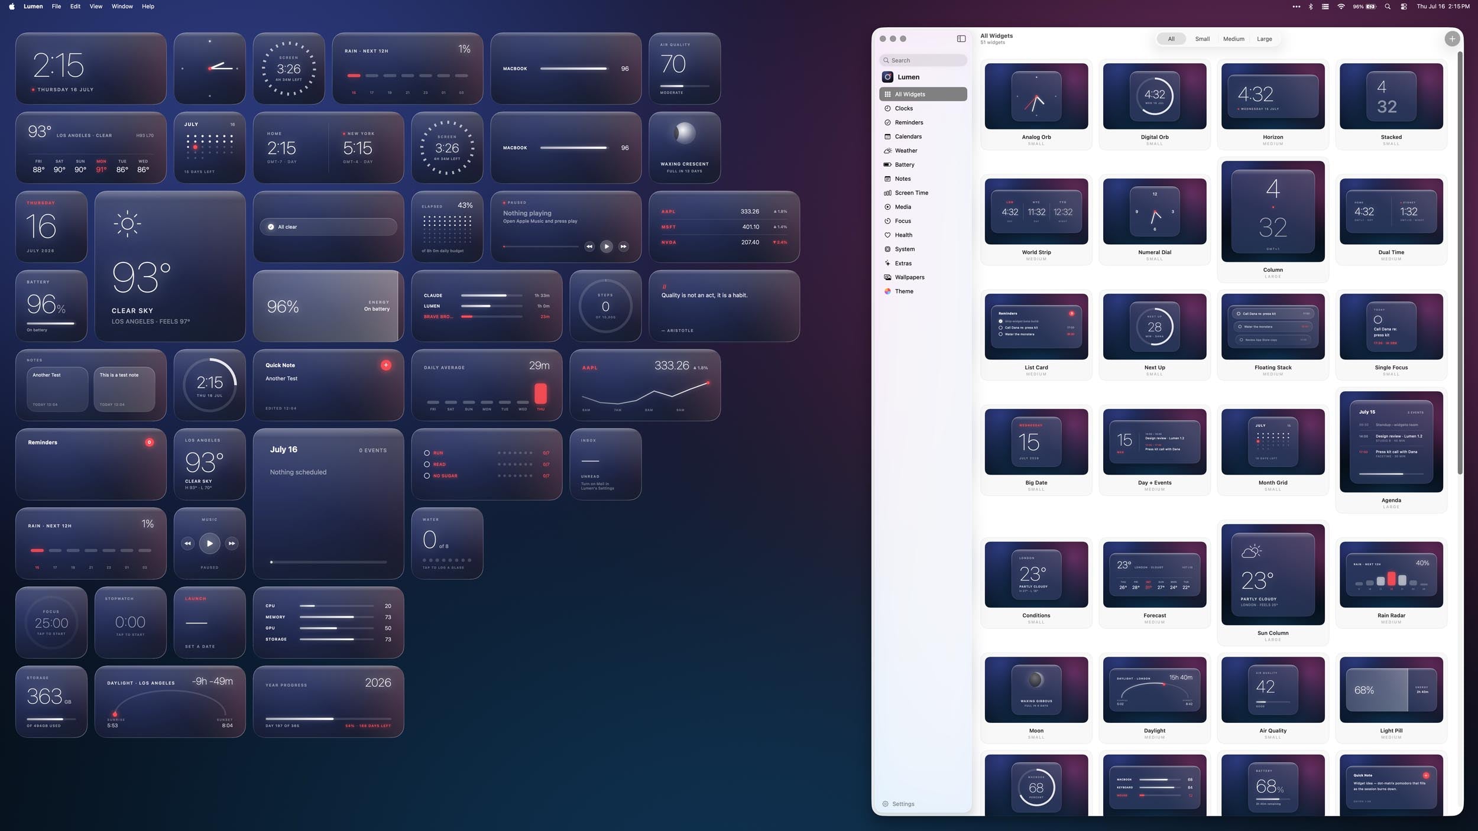
Task: Click the Bluetooth menu bar icon
Action: 1310,7
